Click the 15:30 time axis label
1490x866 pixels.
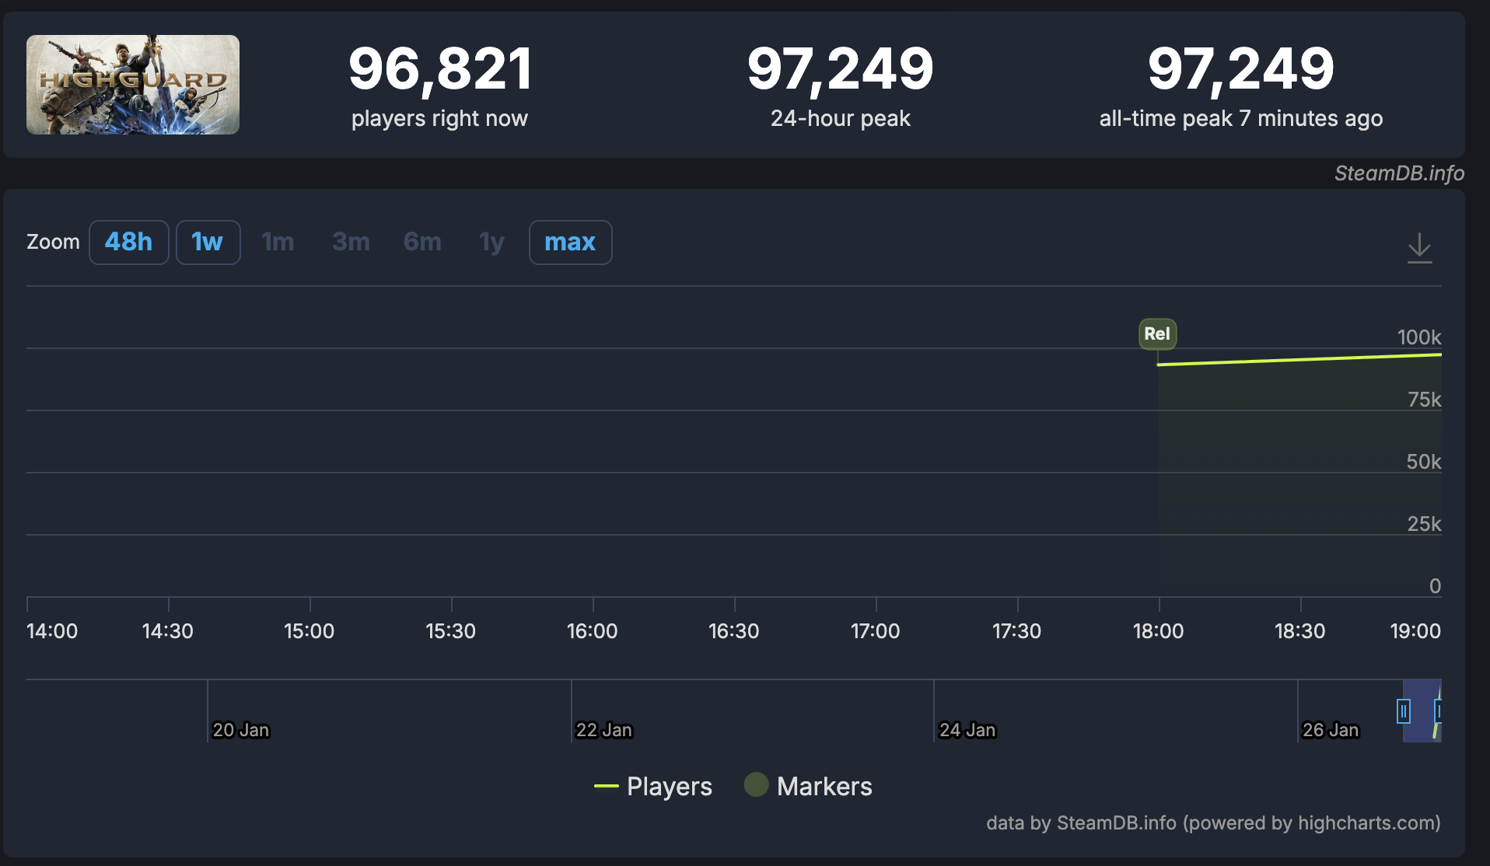coord(451,631)
